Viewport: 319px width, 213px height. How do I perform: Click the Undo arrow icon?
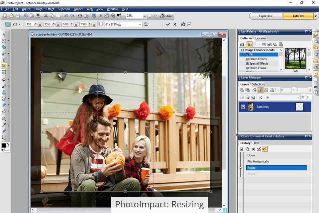[x=66, y=16]
